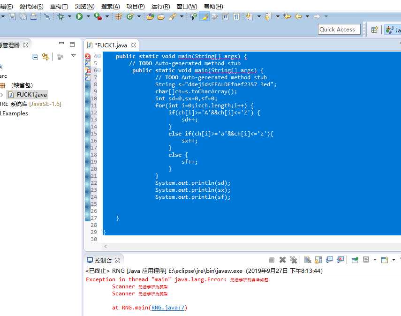401x316 pixels.
Task: Open the Previous Annotation dropdown arrow
Action: [278, 16]
